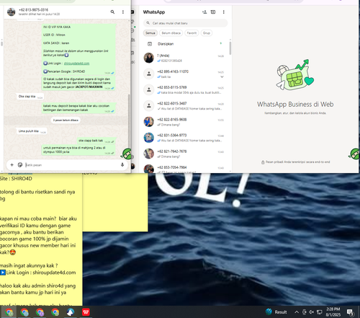Click the chat list vertical scrollbar
The height and width of the screenshot is (318, 360).
(230, 48)
